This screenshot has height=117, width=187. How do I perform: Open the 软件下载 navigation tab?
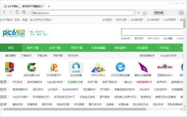tap(33, 48)
